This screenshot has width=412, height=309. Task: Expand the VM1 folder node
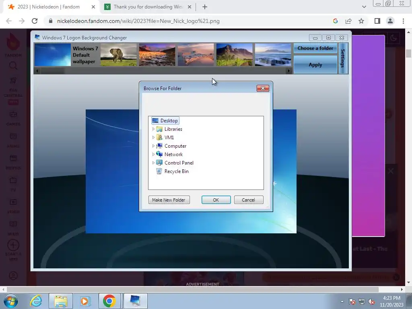pyautogui.click(x=153, y=138)
